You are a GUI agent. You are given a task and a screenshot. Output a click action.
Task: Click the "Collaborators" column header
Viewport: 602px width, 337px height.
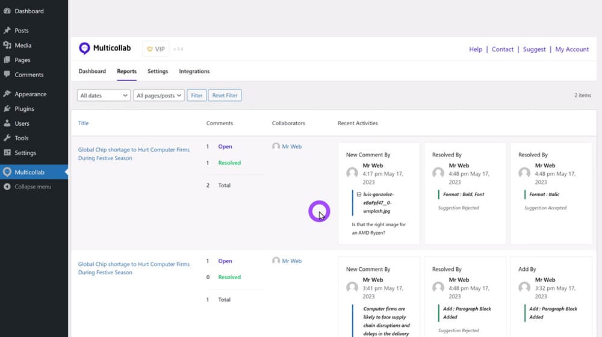tap(288, 123)
